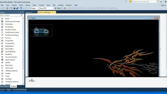Select the ServiceController icon
Screen dimensions: 167x94
point(2,57)
